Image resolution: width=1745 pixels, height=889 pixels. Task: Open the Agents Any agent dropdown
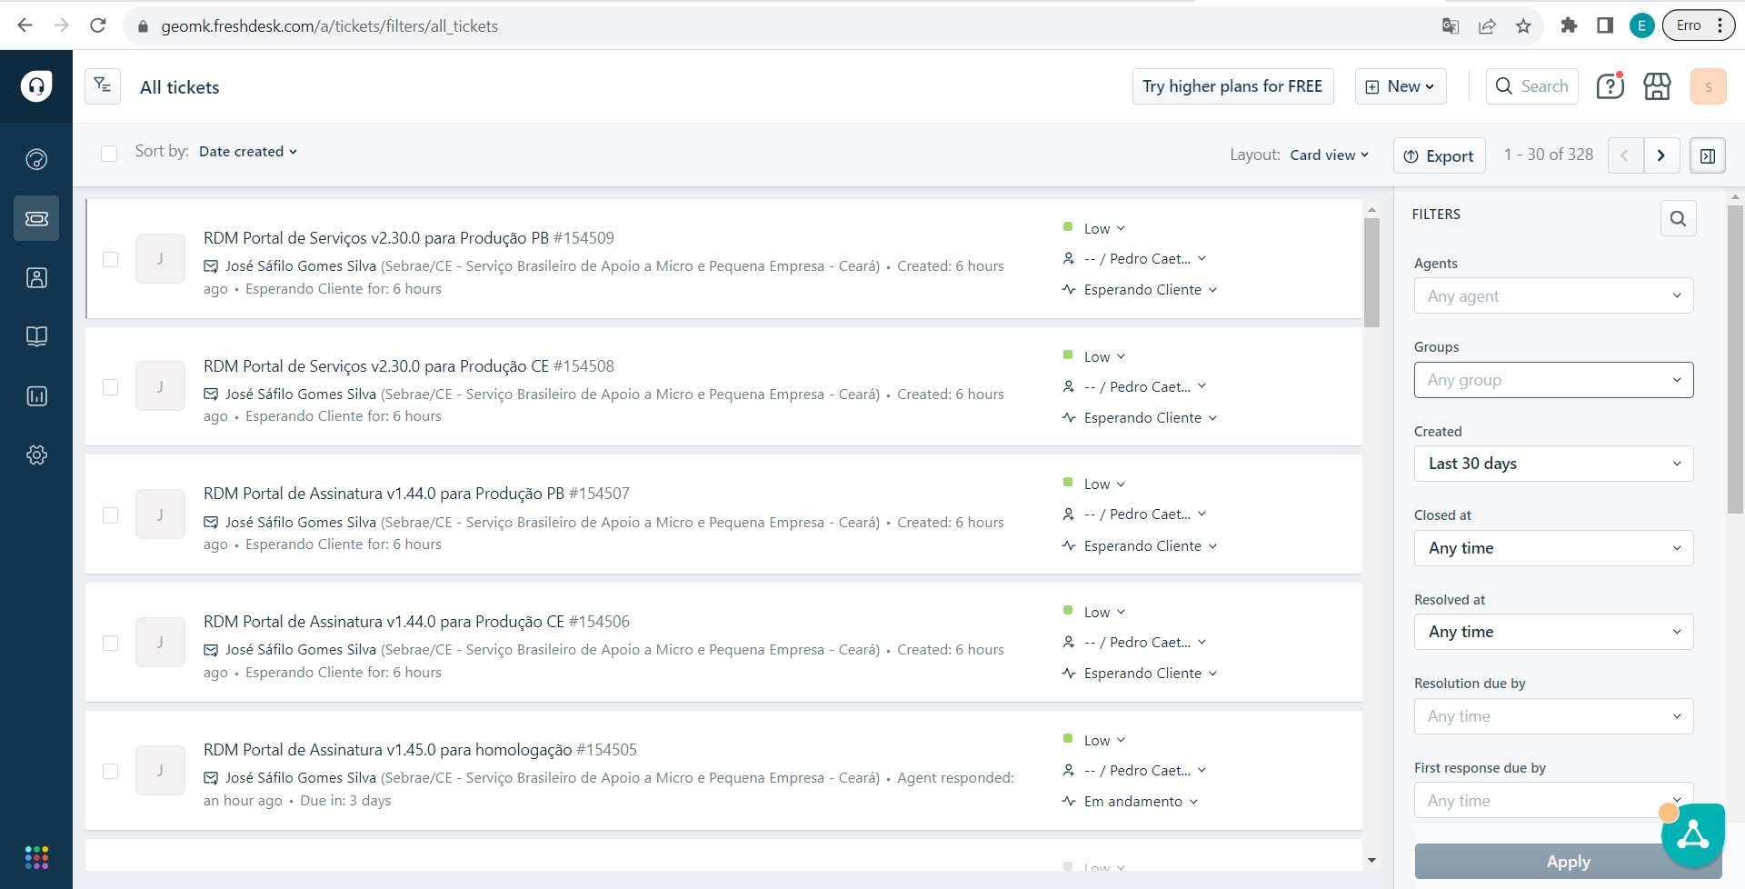(x=1553, y=296)
